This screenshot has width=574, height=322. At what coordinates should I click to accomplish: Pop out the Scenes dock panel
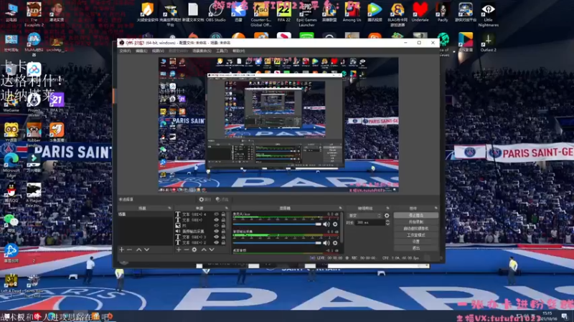[169, 208]
